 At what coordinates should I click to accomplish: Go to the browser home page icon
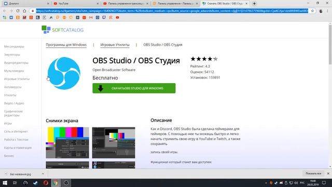pos(24,11)
